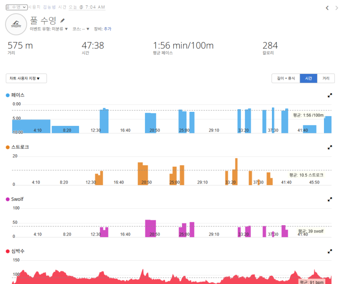Image resolution: width=339 pixels, height=284 pixels.
Task: Select the 시간 tab
Action: tap(308, 78)
